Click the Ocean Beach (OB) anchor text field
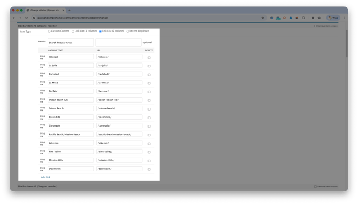 point(71,100)
